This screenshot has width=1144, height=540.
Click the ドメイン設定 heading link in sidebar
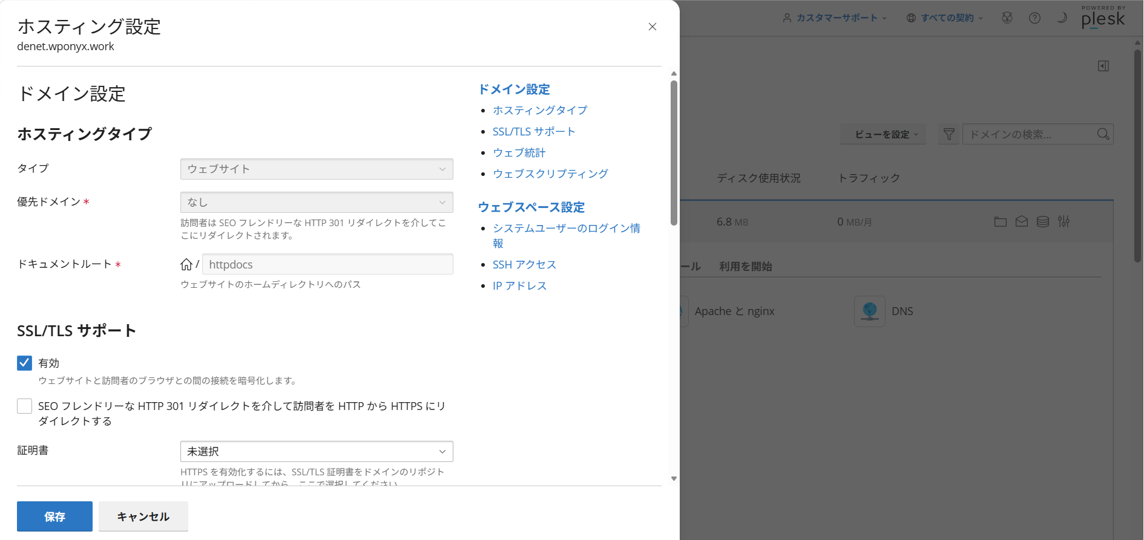pyautogui.click(x=514, y=89)
